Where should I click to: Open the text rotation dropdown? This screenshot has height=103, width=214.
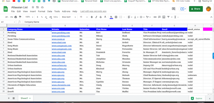pos(148,17)
